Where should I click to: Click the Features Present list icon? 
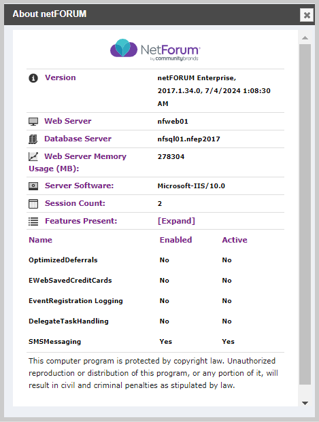[33, 222]
